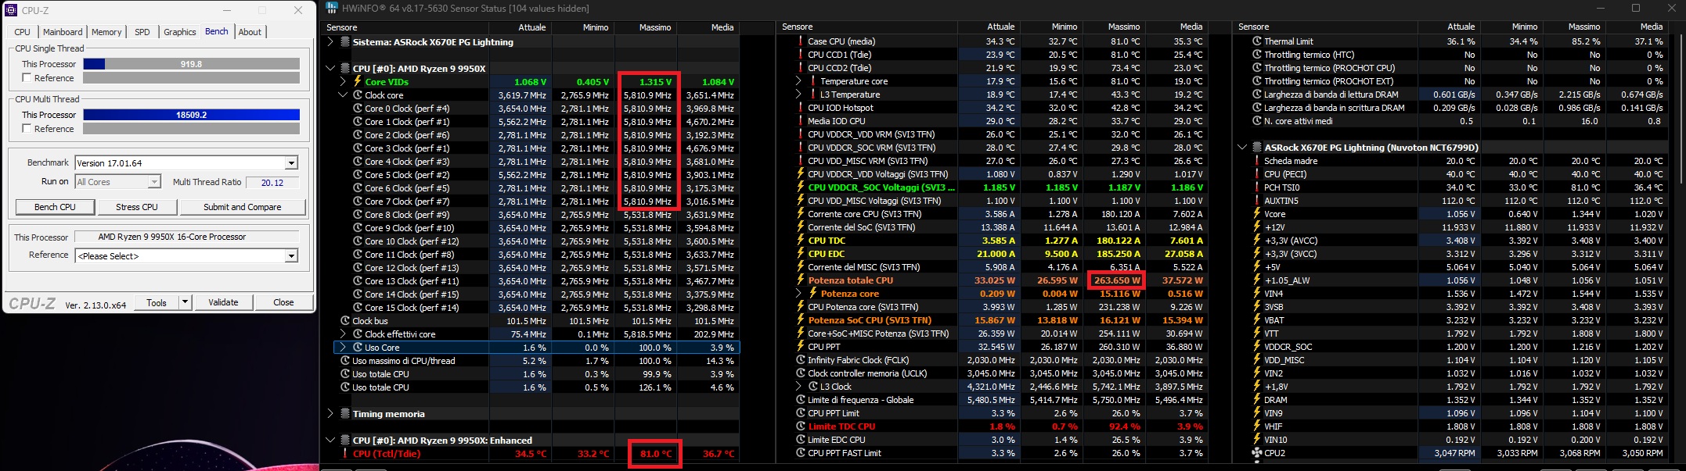The width and height of the screenshot is (1686, 471).
Task: Expand the Clock effettivi core row
Action: tap(343, 334)
